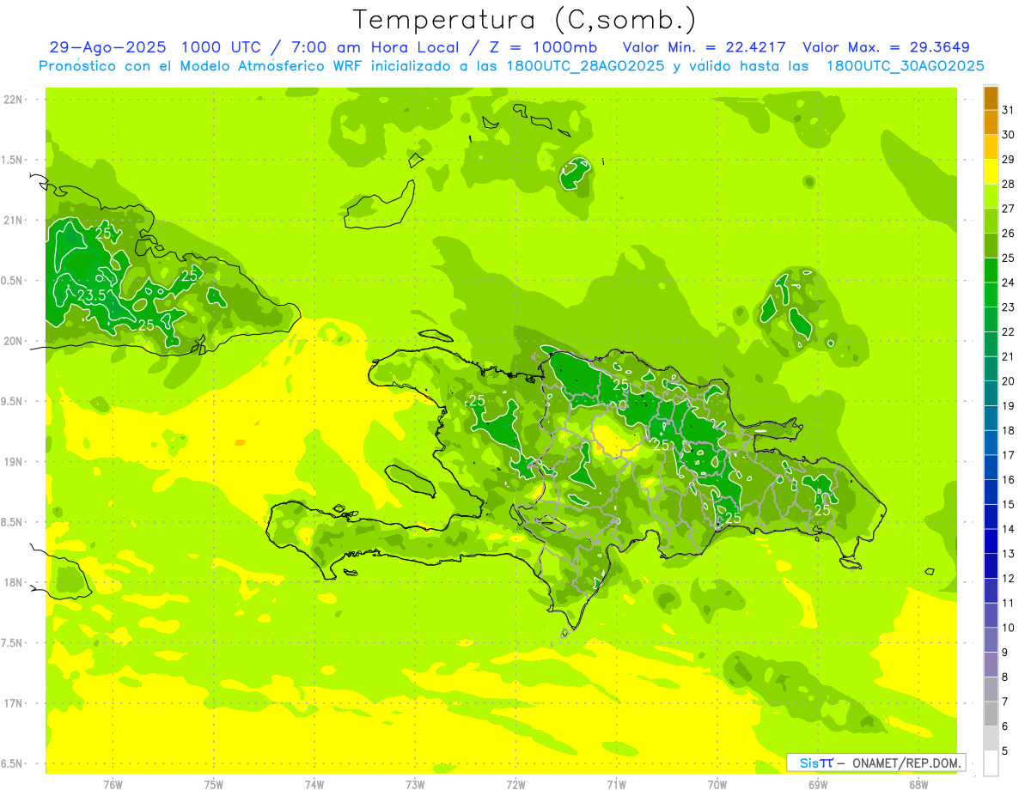
Task: Click the '1.5N' latitude axis label
Action: [x=12, y=160]
